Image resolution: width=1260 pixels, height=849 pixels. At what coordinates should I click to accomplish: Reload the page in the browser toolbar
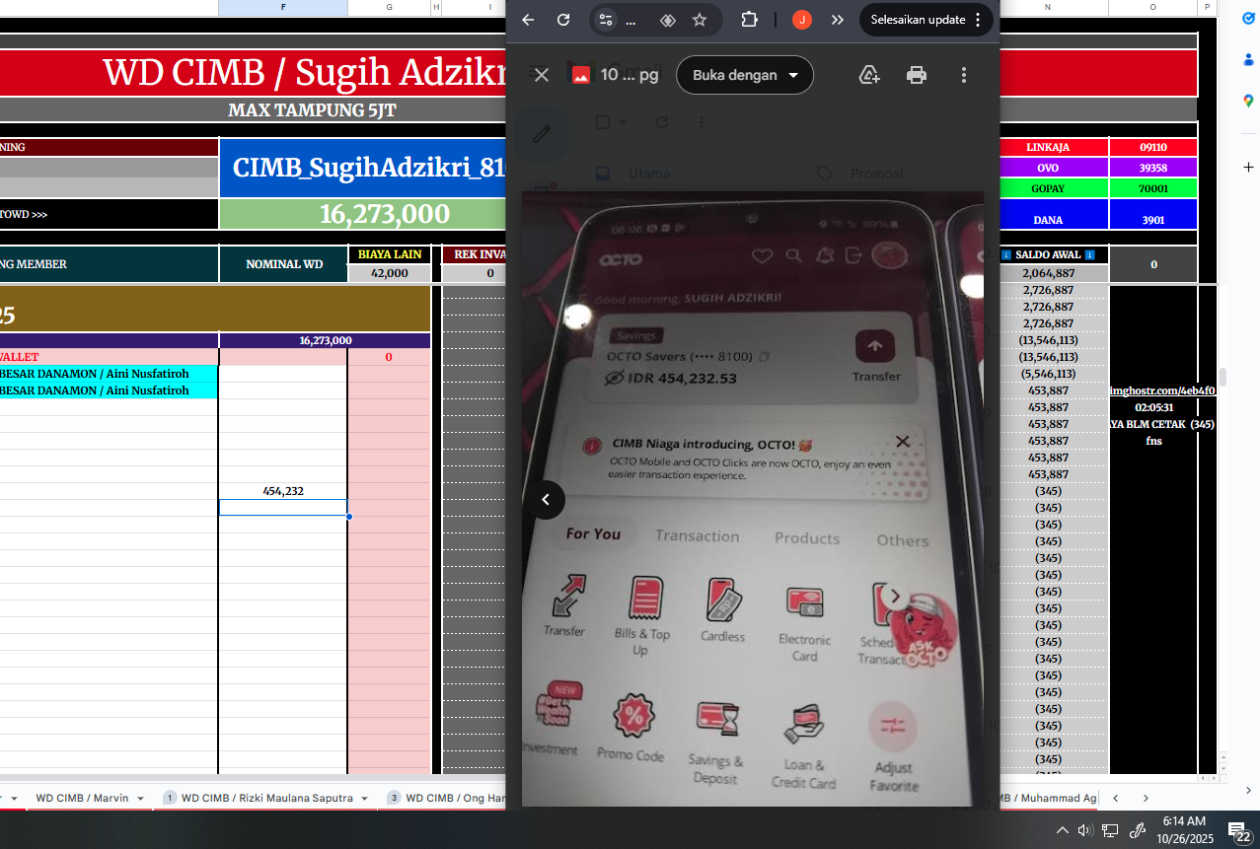pyautogui.click(x=563, y=20)
